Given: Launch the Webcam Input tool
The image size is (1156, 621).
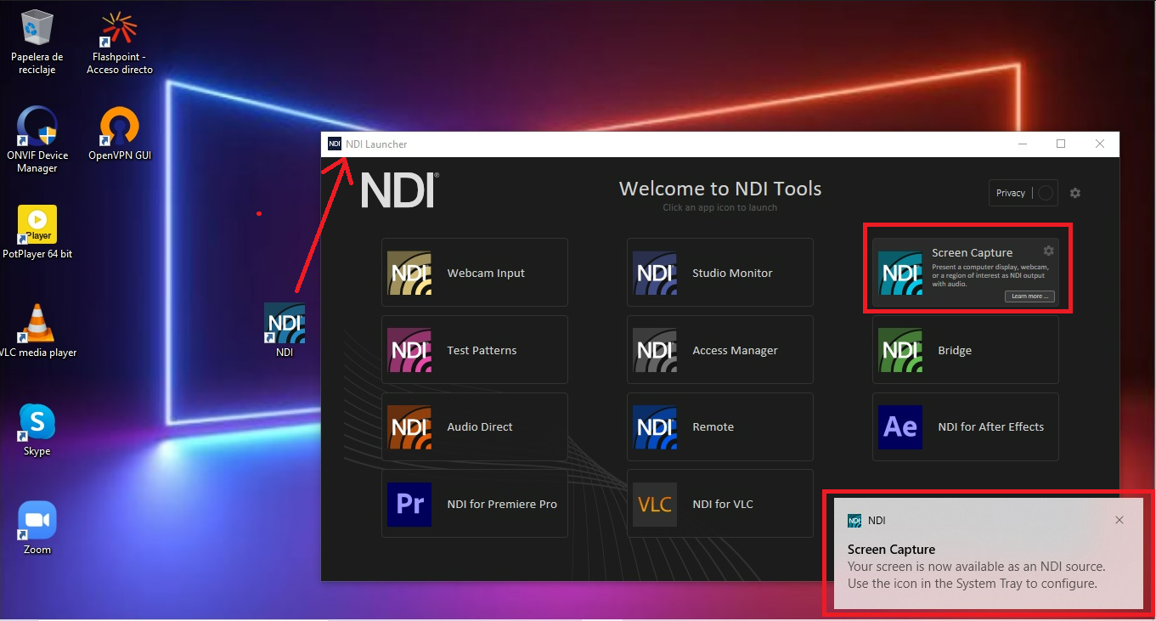Looking at the screenshot, I should 474,272.
